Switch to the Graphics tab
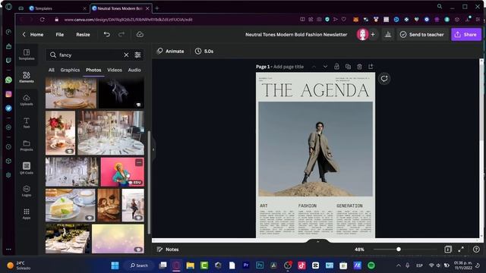Image resolution: width=486 pixels, height=273 pixels. [x=70, y=70]
